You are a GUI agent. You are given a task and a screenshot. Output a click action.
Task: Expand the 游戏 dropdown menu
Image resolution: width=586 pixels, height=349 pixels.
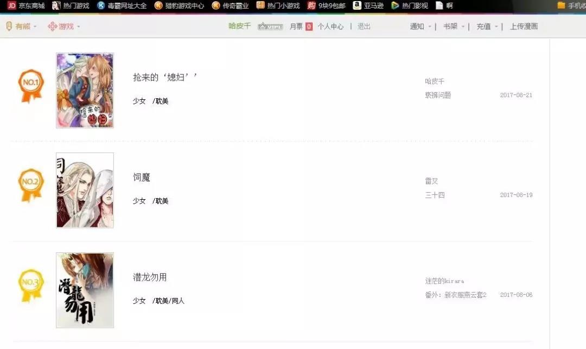[x=64, y=27]
